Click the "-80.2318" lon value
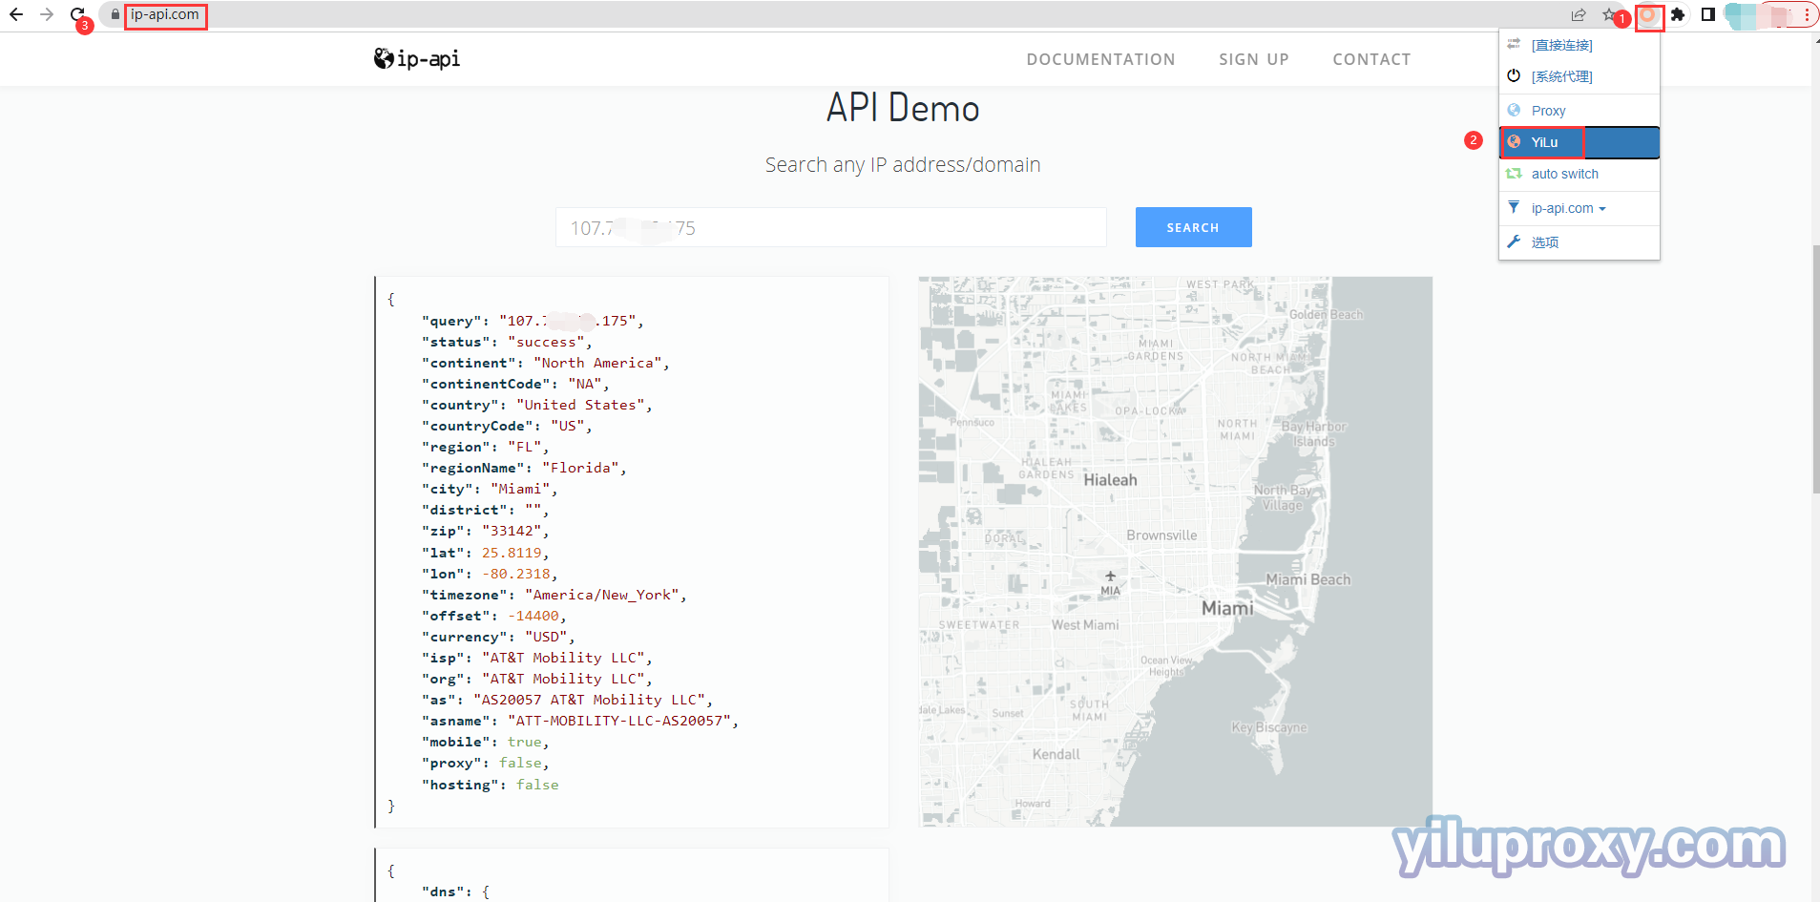 coord(516,574)
